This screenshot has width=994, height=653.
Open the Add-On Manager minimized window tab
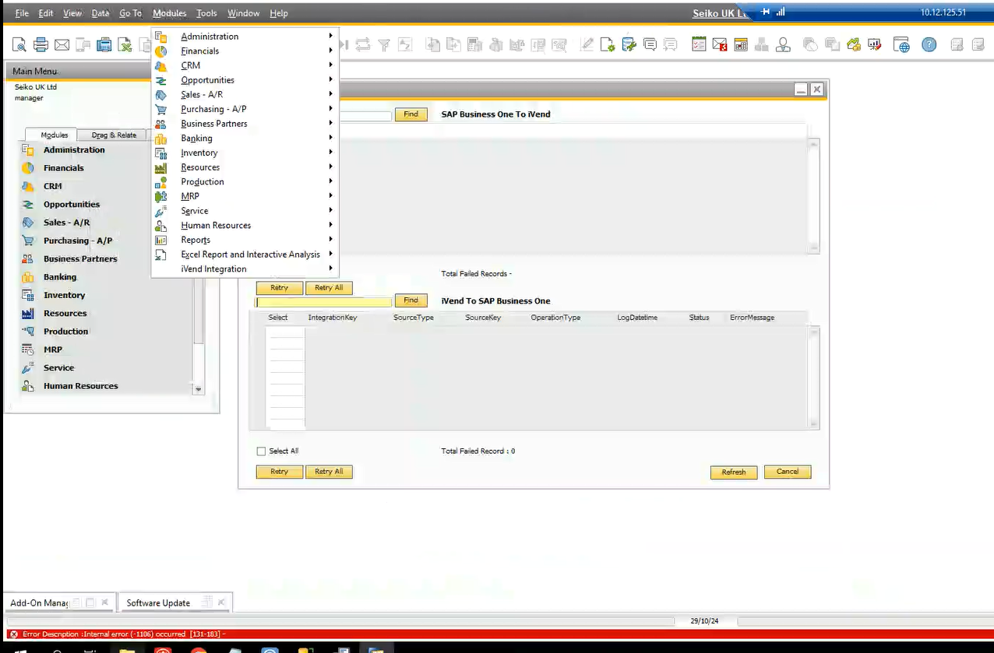58,602
